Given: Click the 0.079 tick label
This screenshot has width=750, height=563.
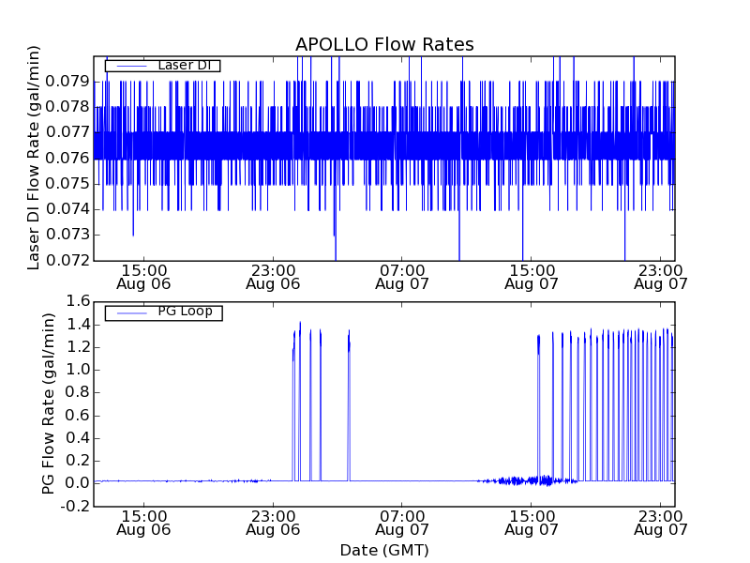Looking at the screenshot, I should point(67,82).
